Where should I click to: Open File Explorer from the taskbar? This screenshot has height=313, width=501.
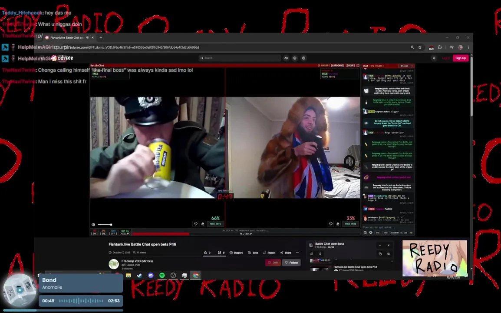click(128, 276)
